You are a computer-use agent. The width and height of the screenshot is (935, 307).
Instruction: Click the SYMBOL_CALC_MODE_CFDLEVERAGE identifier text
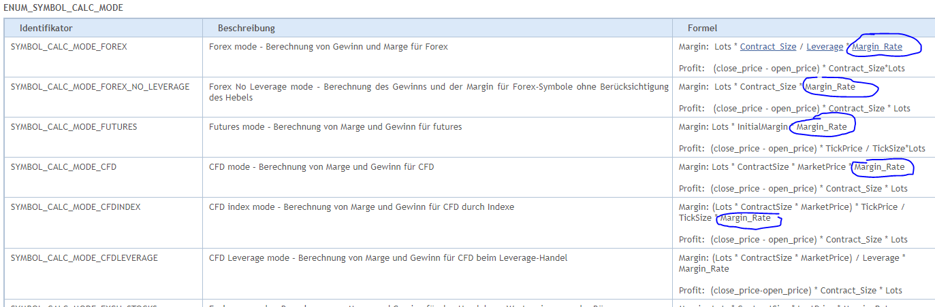pos(84,257)
